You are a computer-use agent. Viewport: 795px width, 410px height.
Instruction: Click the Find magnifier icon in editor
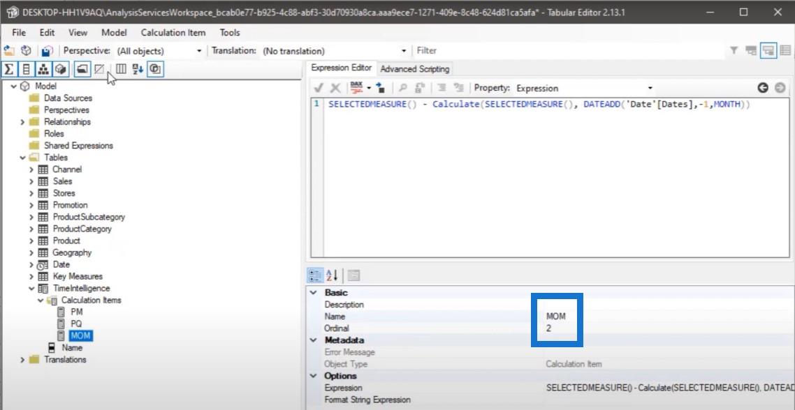[402, 88]
